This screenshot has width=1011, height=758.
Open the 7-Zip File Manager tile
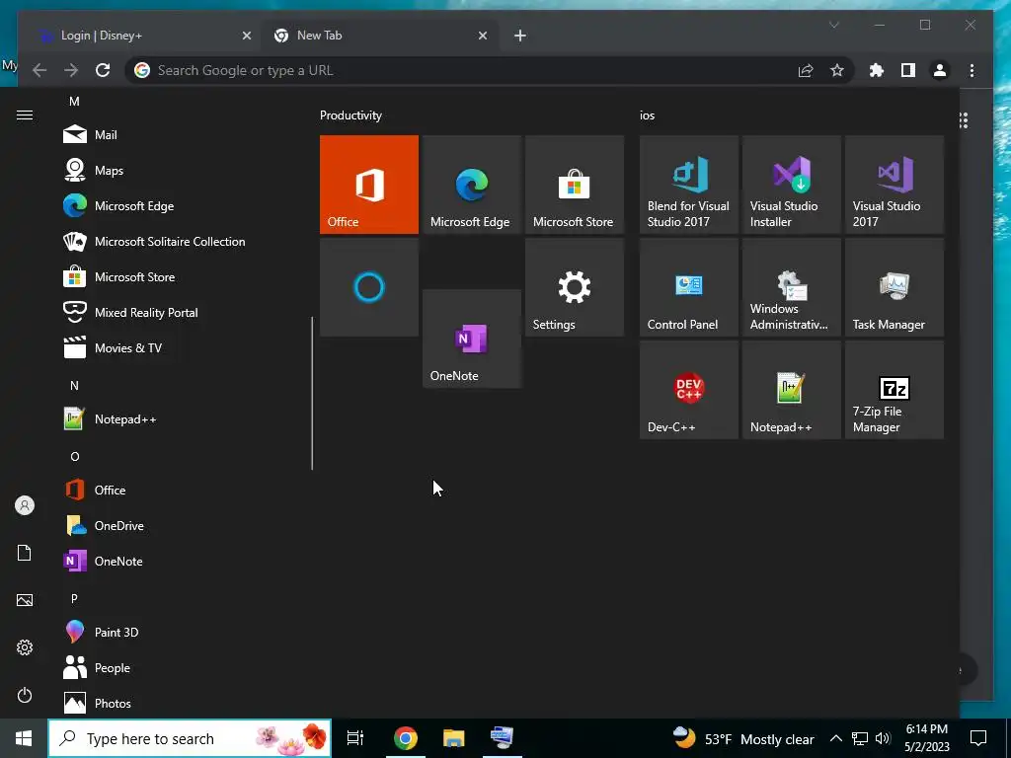[x=894, y=390]
